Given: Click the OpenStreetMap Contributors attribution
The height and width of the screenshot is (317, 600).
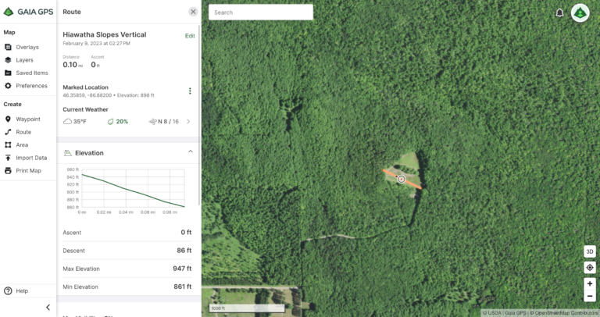Looking at the screenshot, I should pos(565,313).
